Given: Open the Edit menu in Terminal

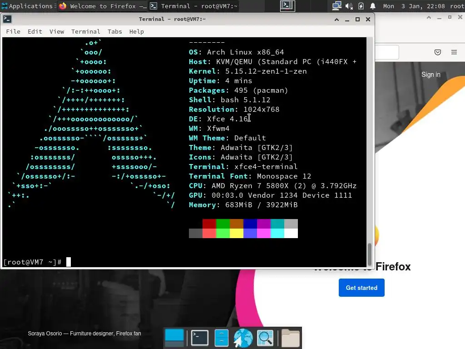Looking at the screenshot, I should [35, 31].
